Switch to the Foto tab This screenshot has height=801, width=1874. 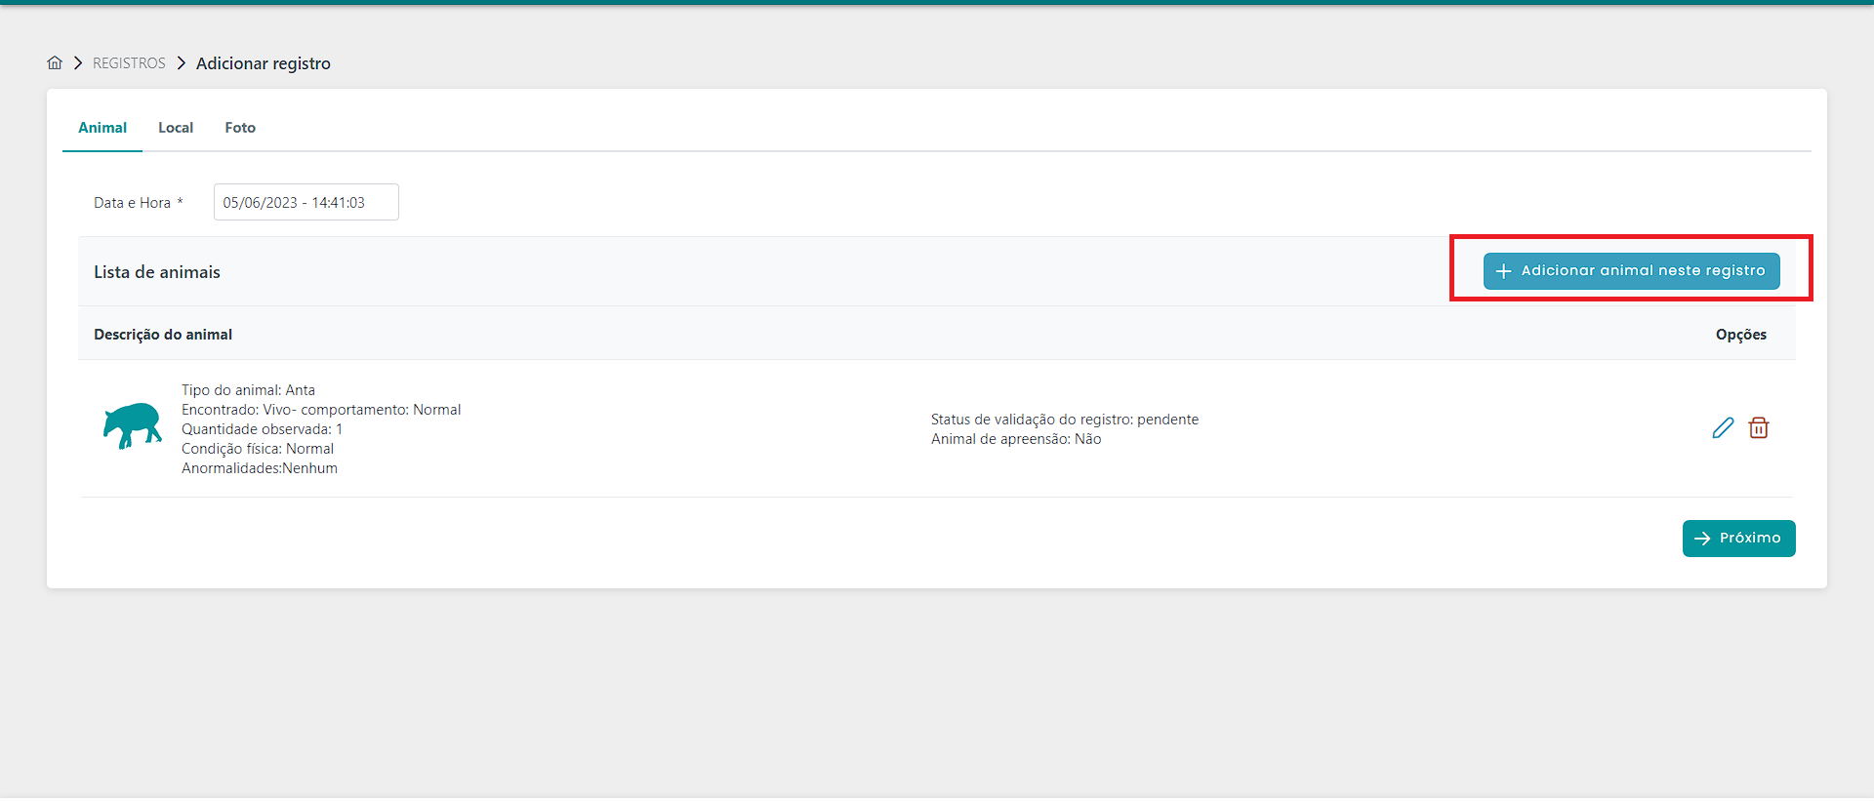click(x=240, y=128)
